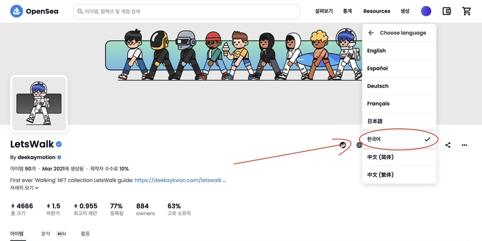The width and height of the screenshot is (482, 241).
Task: Select English language
Action: (x=399, y=51)
